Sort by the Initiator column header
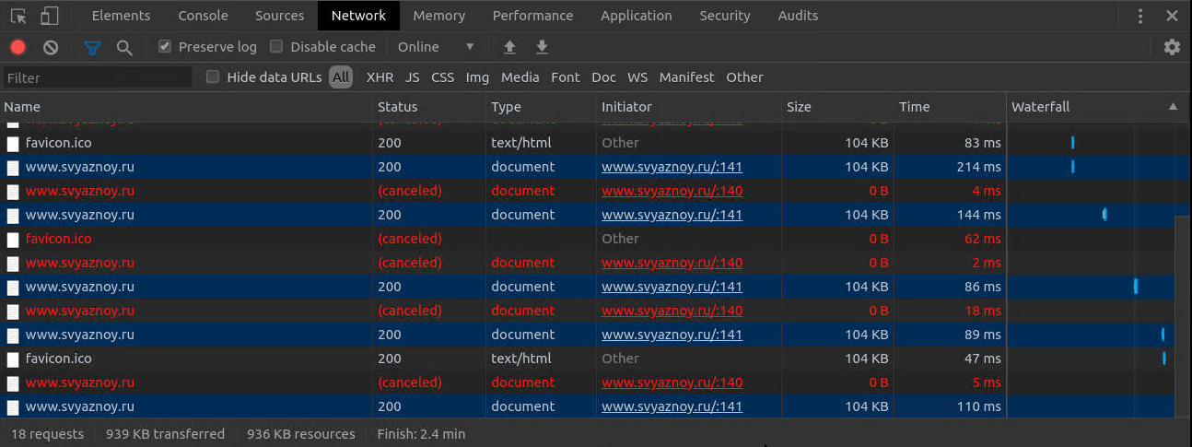The image size is (1192, 447). [689, 107]
